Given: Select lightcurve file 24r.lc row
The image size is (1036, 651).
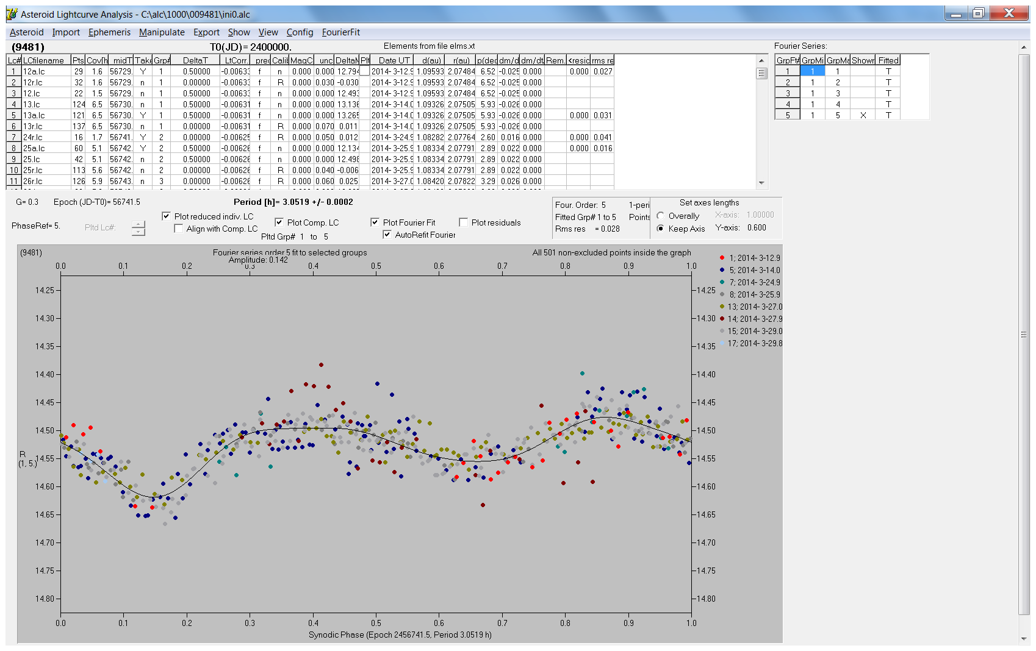Looking at the screenshot, I should pos(310,137).
